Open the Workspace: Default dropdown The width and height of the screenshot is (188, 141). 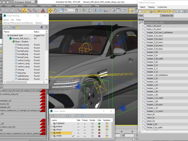24,2
